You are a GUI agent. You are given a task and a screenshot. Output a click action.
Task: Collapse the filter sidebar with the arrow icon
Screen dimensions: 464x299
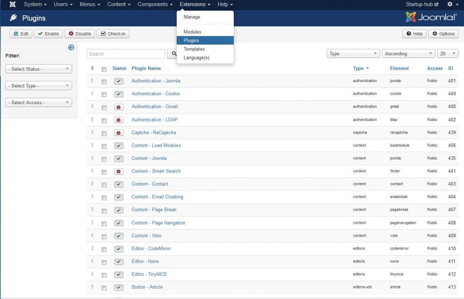71,48
